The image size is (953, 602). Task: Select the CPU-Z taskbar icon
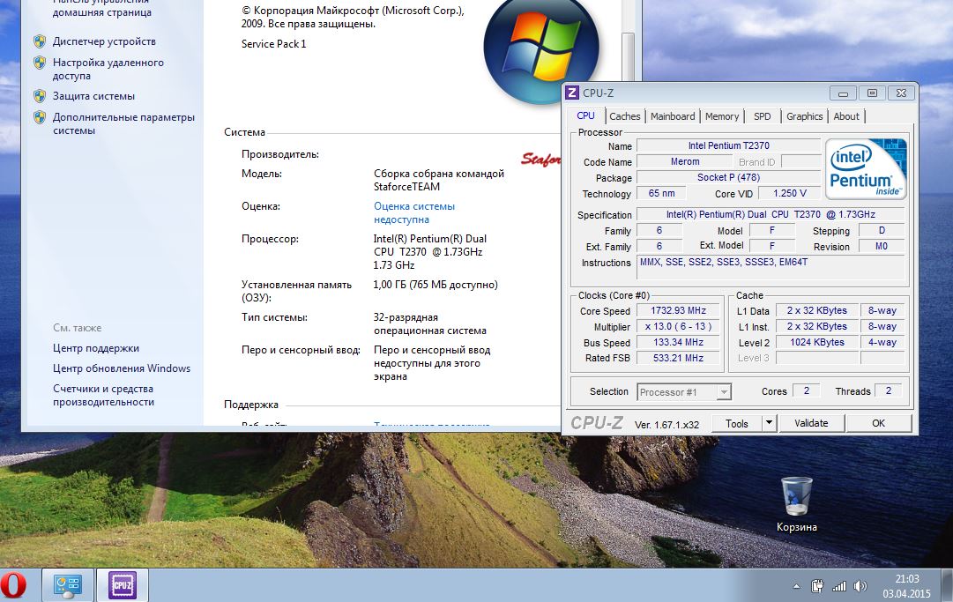122,585
